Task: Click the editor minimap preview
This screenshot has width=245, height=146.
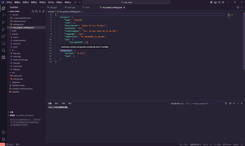Action: click(231, 15)
